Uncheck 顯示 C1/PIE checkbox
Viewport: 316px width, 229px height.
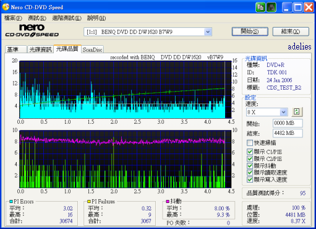click(x=250, y=152)
